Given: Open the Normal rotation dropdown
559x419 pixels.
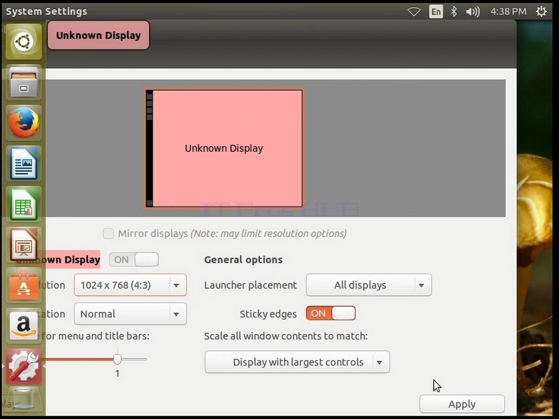Looking at the screenshot, I should pos(130,314).
